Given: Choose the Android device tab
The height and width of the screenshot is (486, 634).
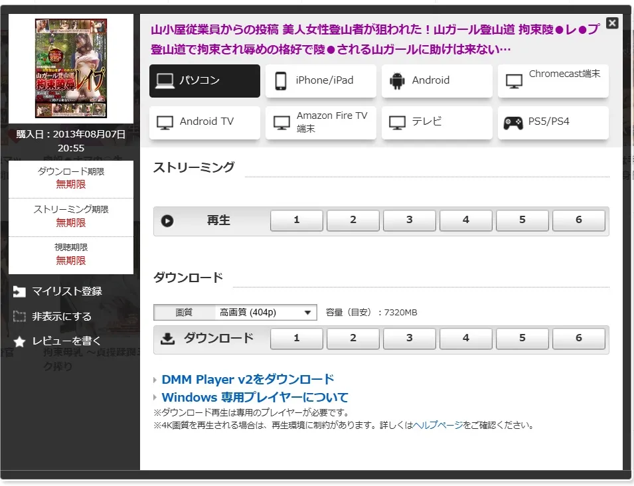Looking at the screenshot, I should pyautogui.click(x=437, y=81).
